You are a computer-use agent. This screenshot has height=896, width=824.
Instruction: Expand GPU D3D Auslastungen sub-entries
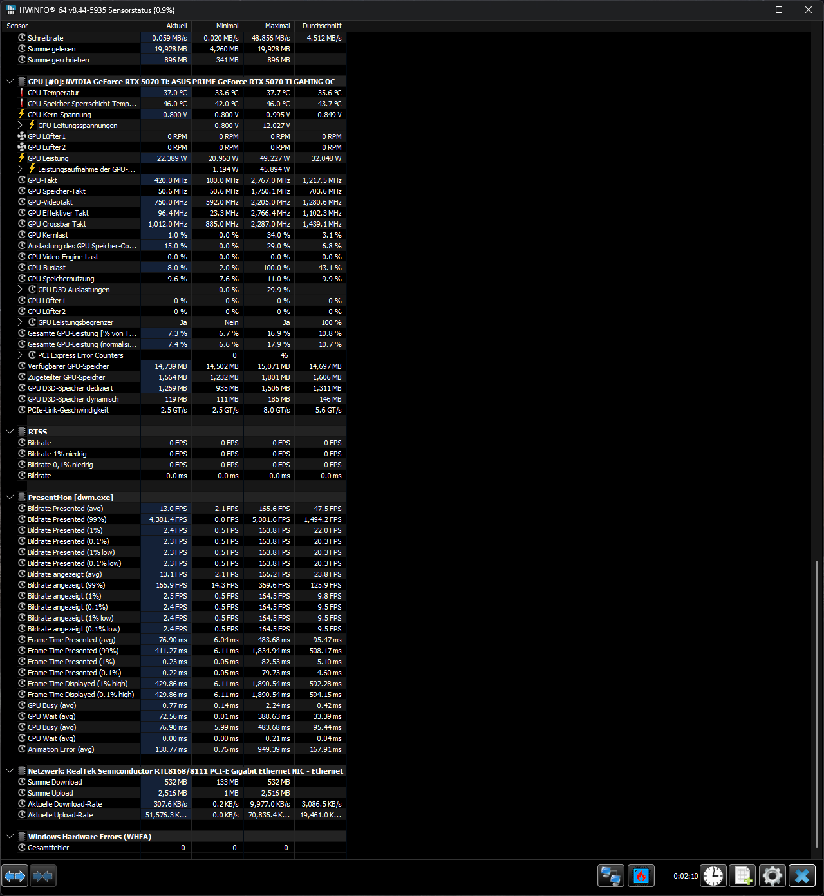[x=20, y=290]
